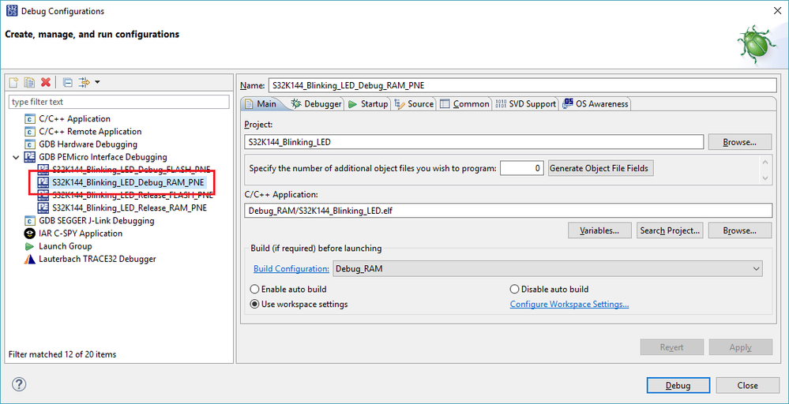Select S32K144_Blinking_LED_Debug_RAM_PNE configuration
The height and width of the screenshot is (404, 789).
point(128,182)
